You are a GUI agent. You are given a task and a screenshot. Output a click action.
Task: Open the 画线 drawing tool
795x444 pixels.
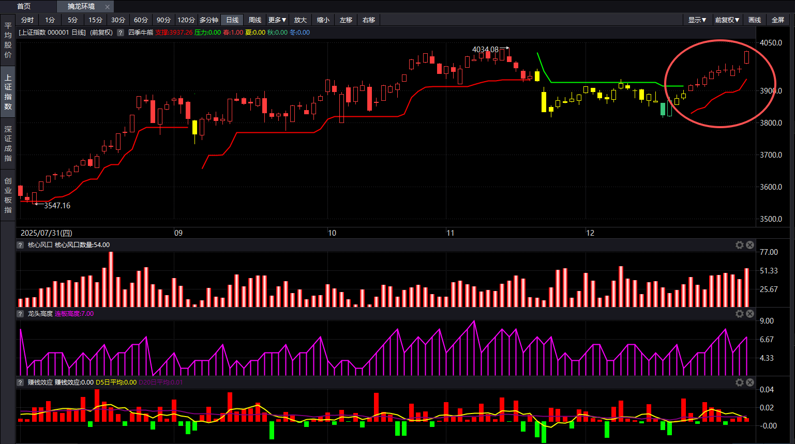(x=755, y=20)
